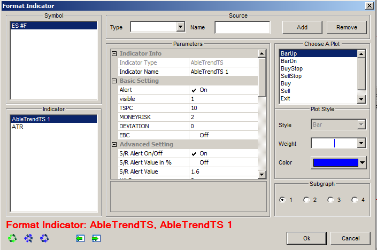The height and width of the screenshot is (250, 377).
Task: Open the Source Type dropdown
Action: coord(180,26)
